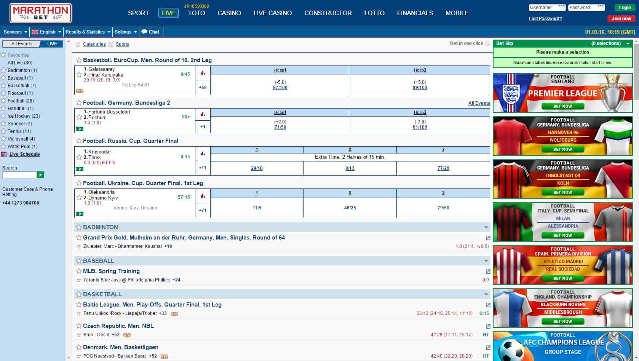This screenshot has width=639, height=361.
Task: Collapse the BADMINTON section arrow
Action: [486, 227]
